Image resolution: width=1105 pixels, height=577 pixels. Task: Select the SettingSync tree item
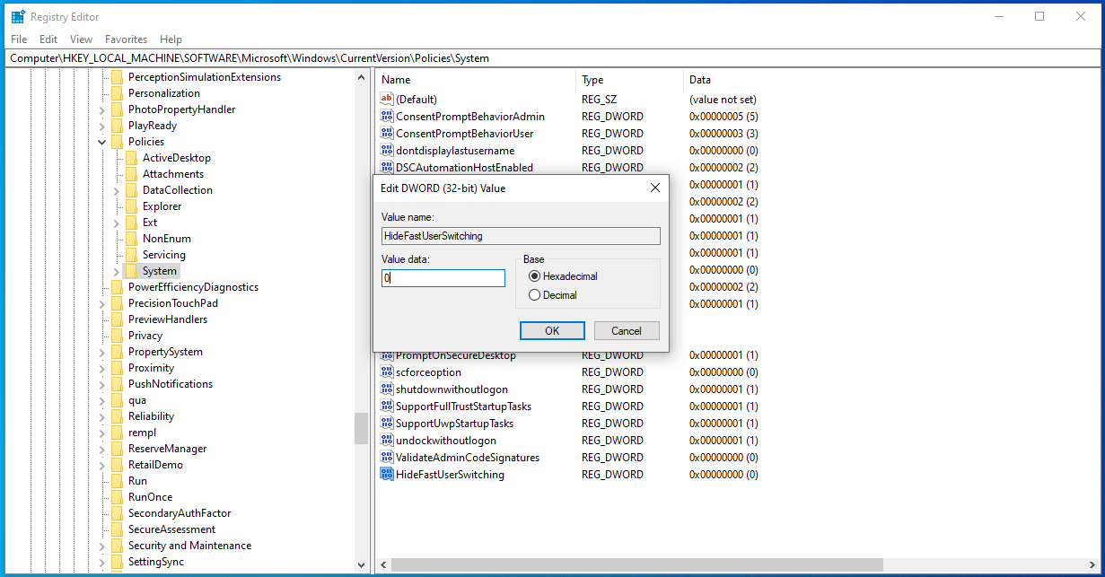(x=156, y=562)
